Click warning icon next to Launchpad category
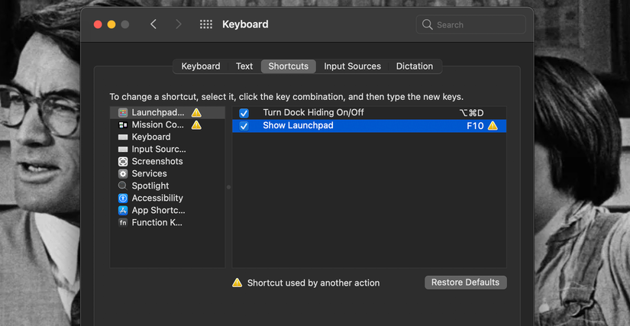The height and width of the screenshot is (326, 630). [196, 112]
